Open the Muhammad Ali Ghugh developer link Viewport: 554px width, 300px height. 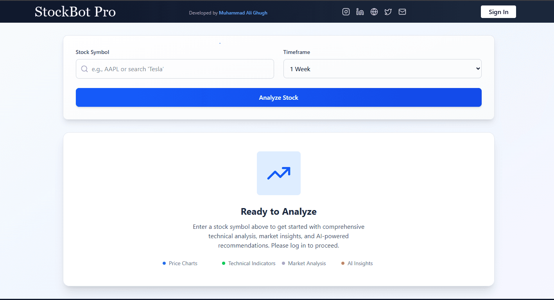click(x=243, y=13)
